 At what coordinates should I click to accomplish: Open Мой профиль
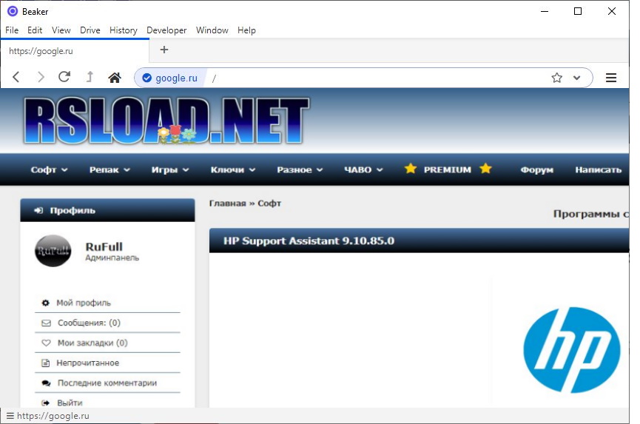pos(84,303)
